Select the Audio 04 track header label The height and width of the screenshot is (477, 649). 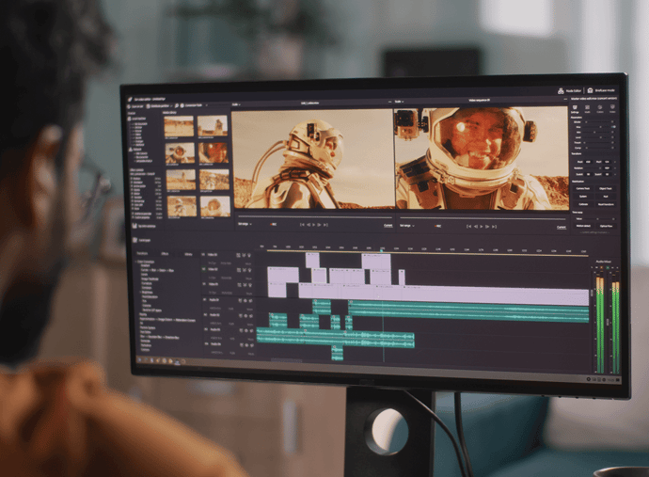click(215, 344)
